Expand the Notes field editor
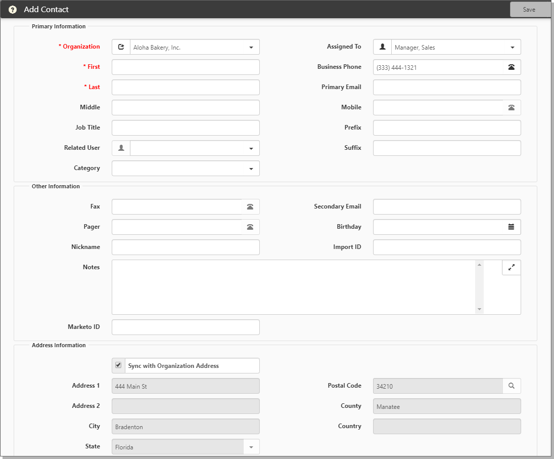Screen dimensions: 554x459 point(511,268)
